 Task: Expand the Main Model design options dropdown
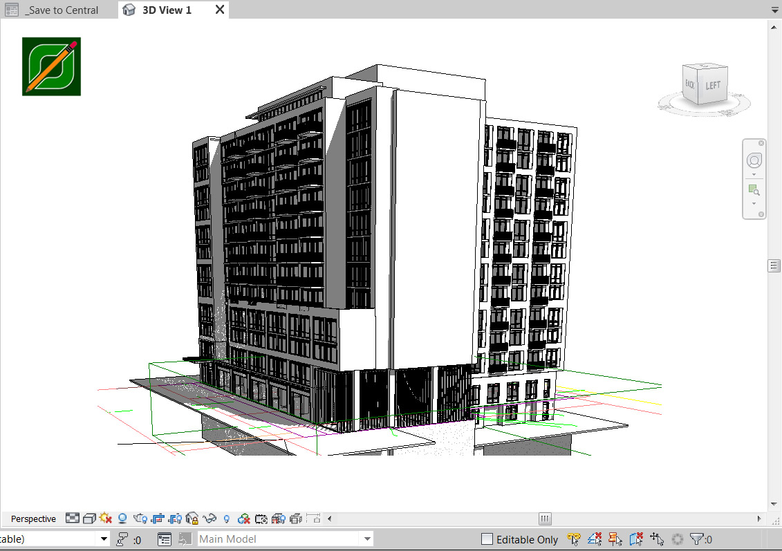coord(367,539)
